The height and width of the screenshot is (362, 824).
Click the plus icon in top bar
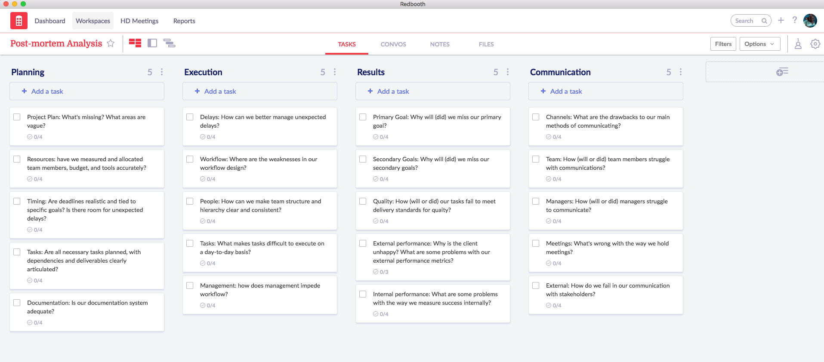point(781,20)
